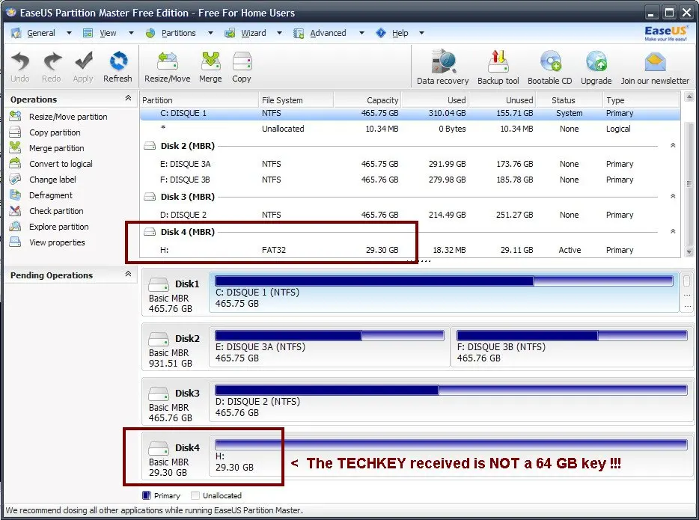Sort by Status column header
Screen dimensions: 699x520
coord(569,100)
